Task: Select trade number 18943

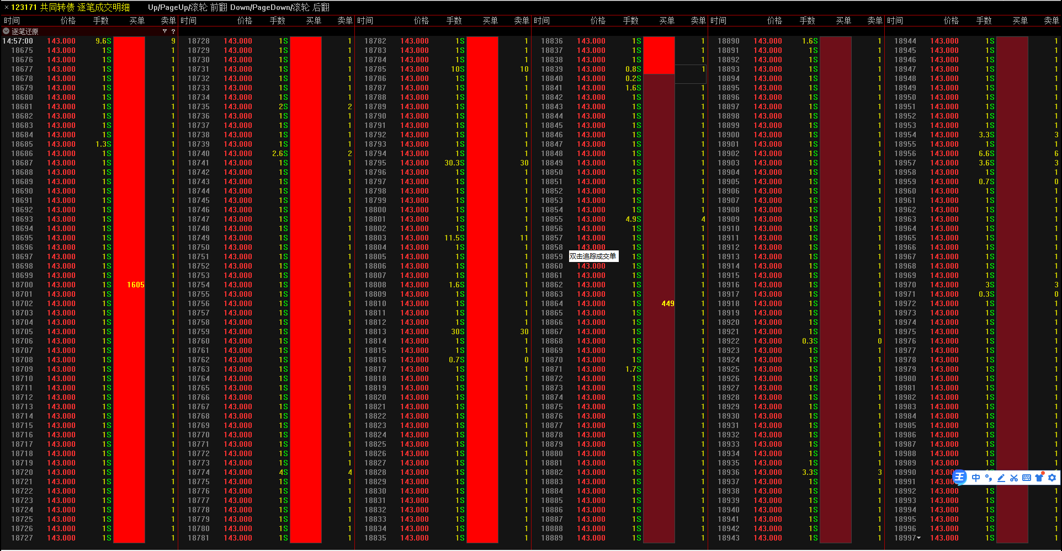Action: [729, 538]
